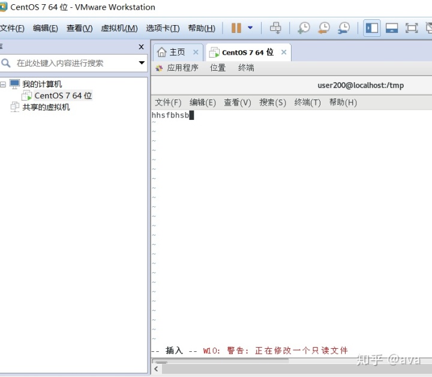Pause the virtual machine with pause icon
This screenshot has height=377, width=432.
pos(236,28)
